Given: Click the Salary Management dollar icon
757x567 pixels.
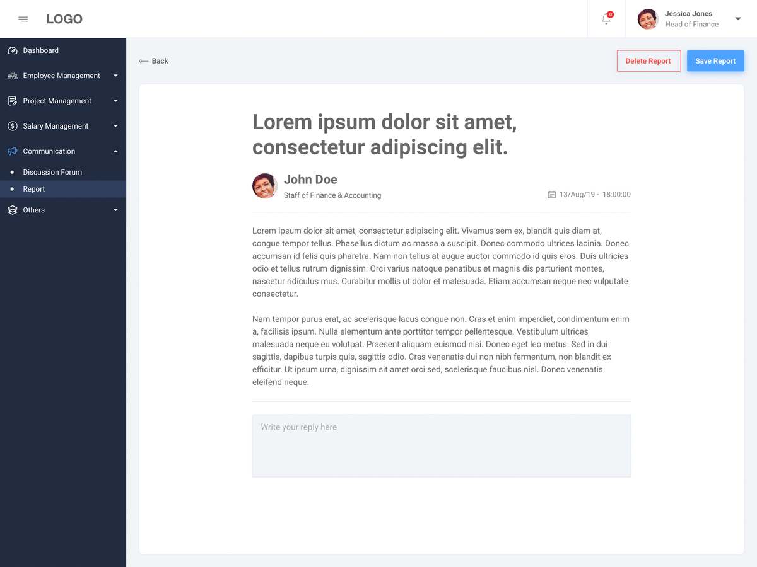Looking at the screenshot, I should click(x=13, y=126).
